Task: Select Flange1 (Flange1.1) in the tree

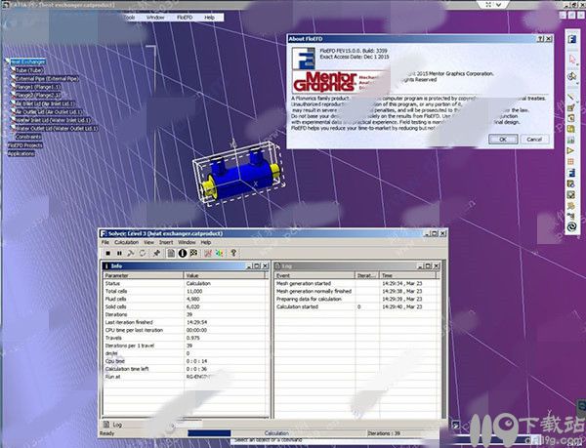Action: 38,87
